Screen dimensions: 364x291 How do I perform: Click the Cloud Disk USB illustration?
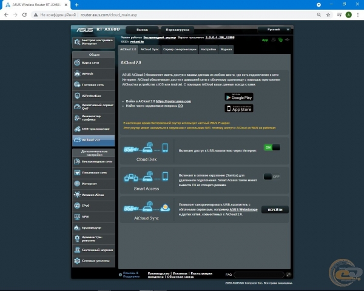coord(146,147)
